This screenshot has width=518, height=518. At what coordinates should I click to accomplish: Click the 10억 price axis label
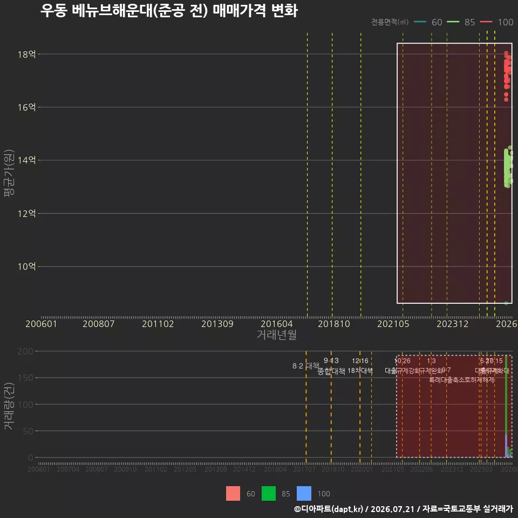(x=27, y=266)
